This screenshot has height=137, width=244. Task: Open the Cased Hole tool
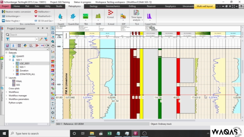[150, 16]
